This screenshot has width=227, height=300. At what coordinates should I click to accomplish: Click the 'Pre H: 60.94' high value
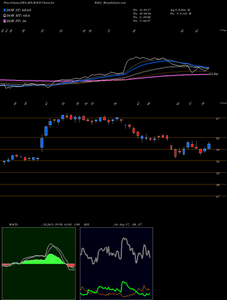click(142, 13)
